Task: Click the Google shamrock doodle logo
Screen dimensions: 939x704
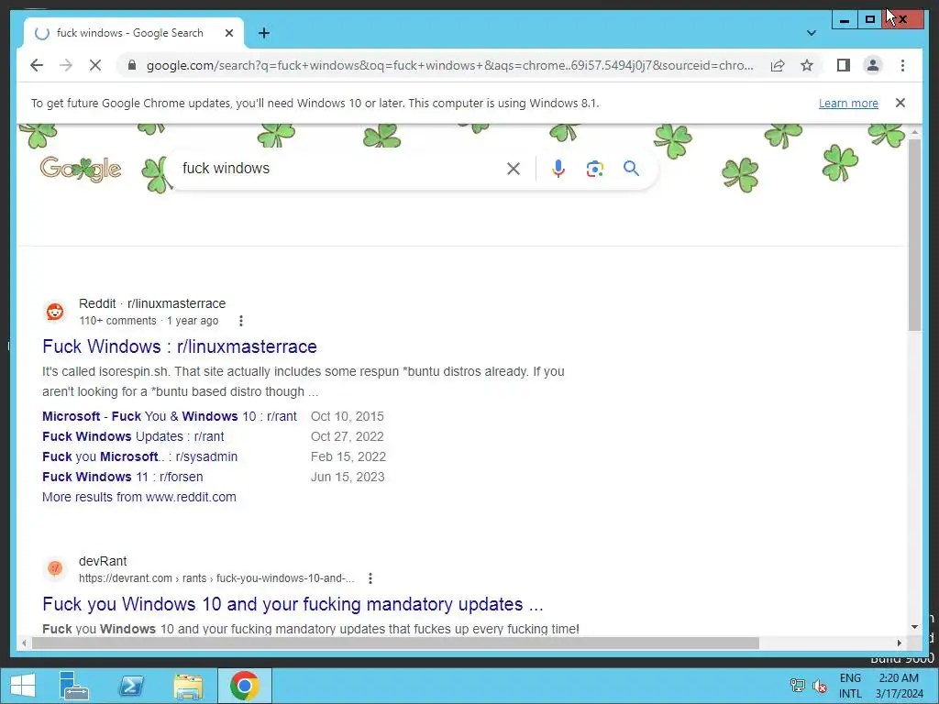Action: pyautogui.click(x=81, y=170)
